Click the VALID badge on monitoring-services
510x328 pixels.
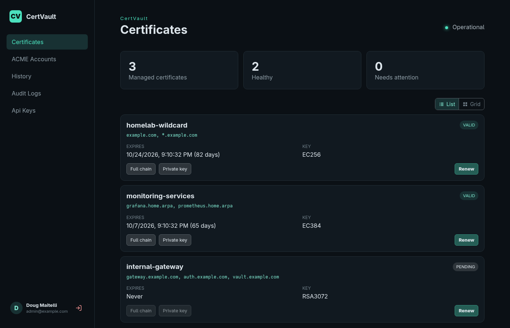click(469, 196)
